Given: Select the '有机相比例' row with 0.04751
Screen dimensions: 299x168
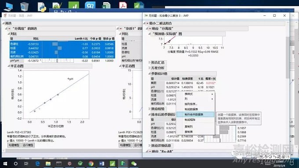Looking at the screenshot, I should point(62,56).
